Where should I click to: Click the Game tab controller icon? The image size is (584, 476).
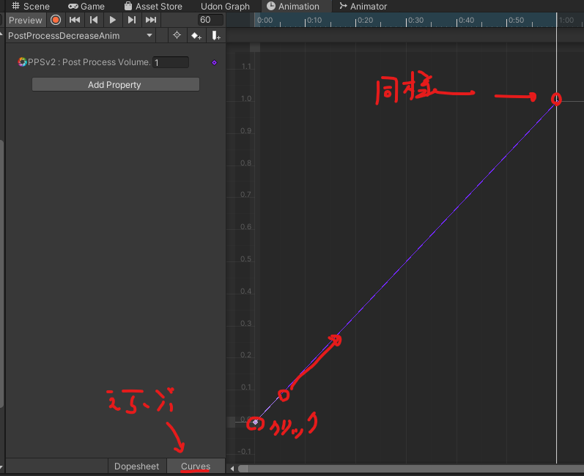(73, 7)
